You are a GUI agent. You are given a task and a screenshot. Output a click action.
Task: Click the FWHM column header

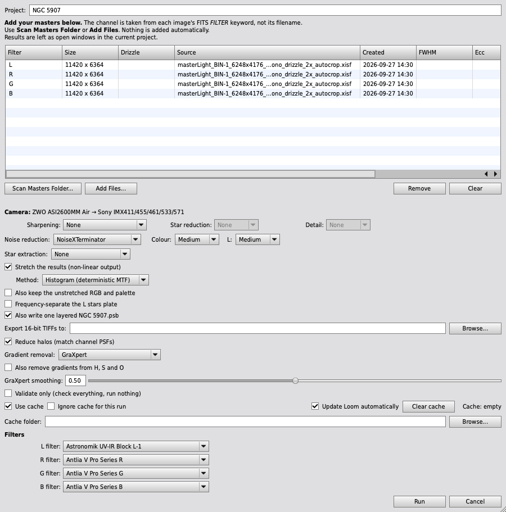coord(444,53)
